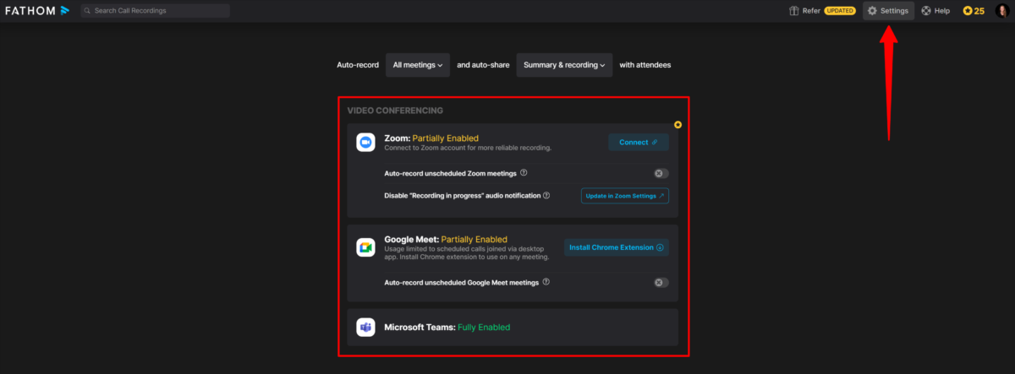1015x374 pixels.
Task: Click info icon beside audio notification setting
Action: click(546, 195)
